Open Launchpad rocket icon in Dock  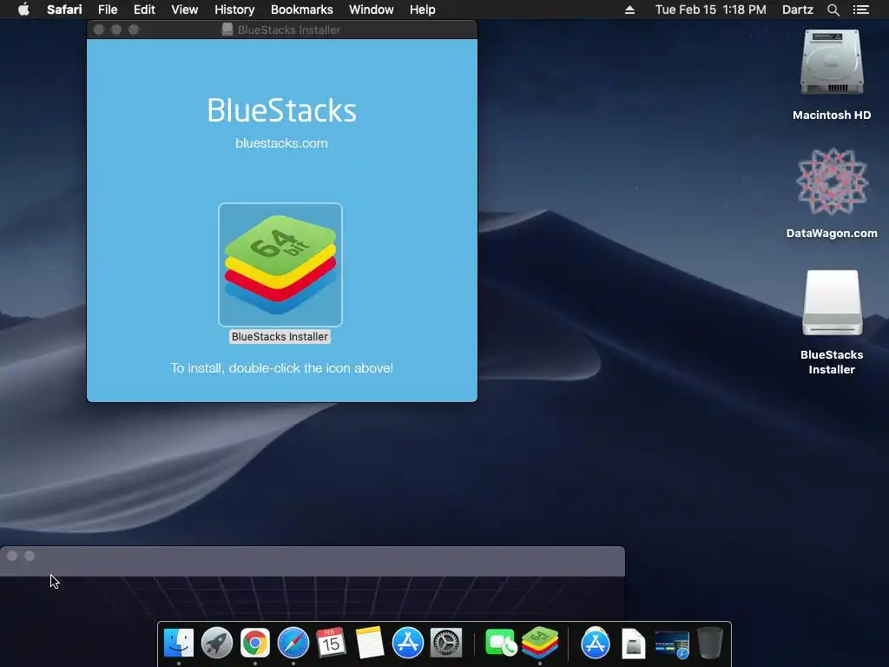216,644
